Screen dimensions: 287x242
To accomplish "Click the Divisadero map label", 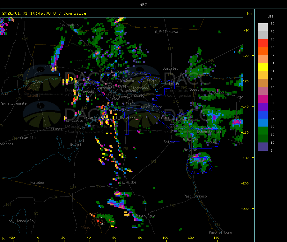I will tap(69, 25).
